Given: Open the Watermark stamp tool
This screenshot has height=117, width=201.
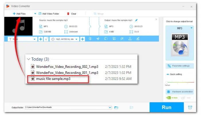Looking at the screenshot, I should (130, 39).
